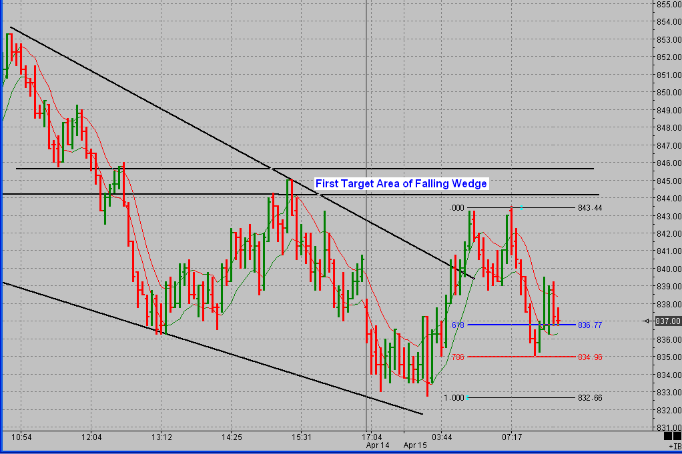Click the 855.00 price axis label
Viewport: 682px width, 454px height.
(669, 5)
